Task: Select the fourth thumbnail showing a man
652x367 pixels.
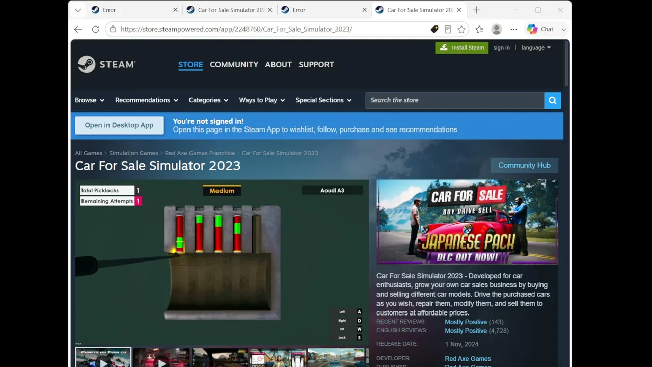Action: coord(278,357)
